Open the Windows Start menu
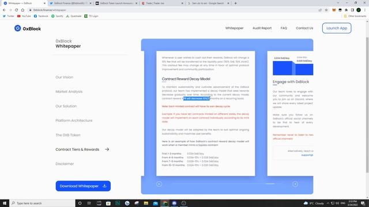 [x=5, y=203]
